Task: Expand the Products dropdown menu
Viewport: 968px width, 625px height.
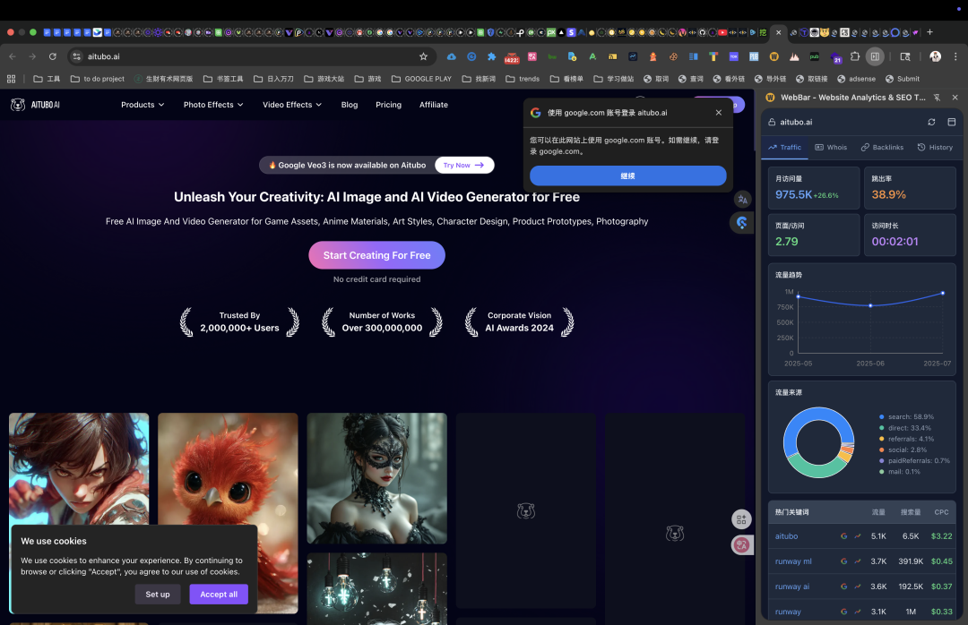Action: click(x=143, y=105)
